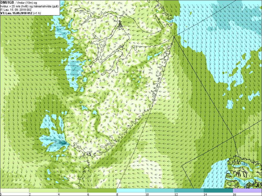Viewport: 262px width, 196px height.
Task: Click the 'VT: Lau. 15.09.2018 01Z' line
Action: 17,13
